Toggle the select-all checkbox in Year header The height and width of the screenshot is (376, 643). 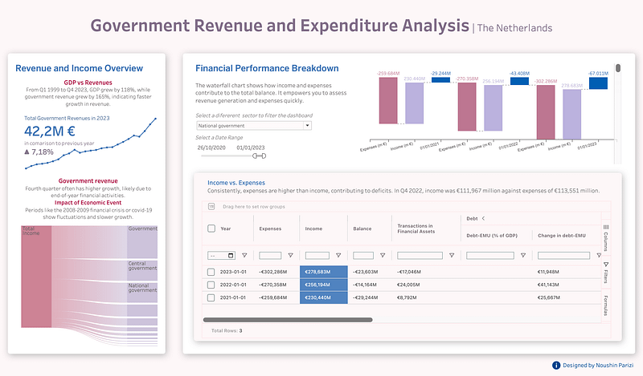[211, 228]
